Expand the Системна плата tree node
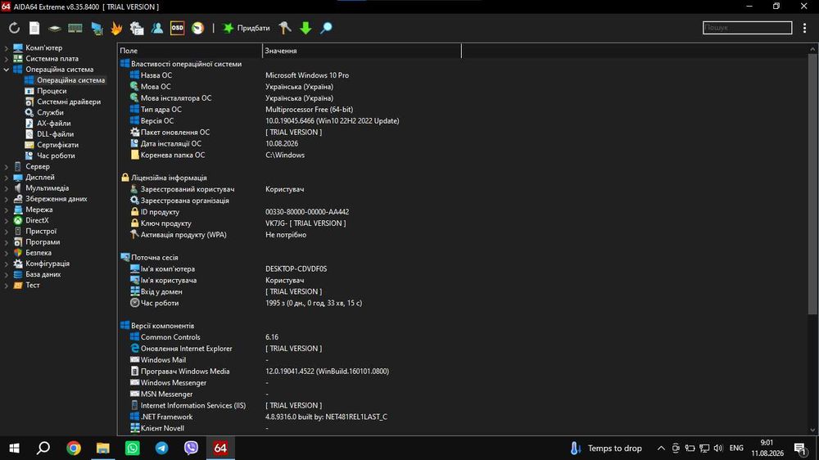 [x=7, y=59]
